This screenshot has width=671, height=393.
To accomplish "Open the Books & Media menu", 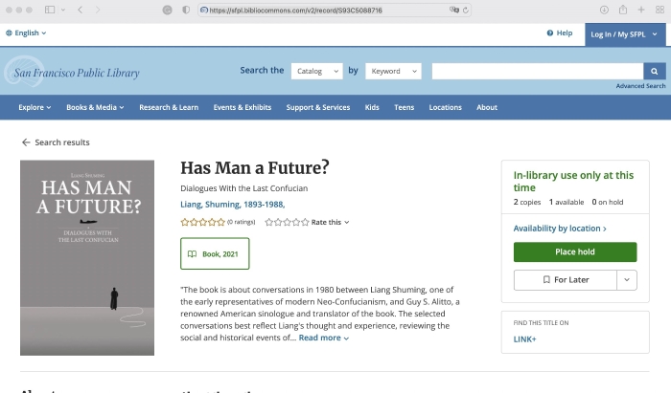I will (x=95, y=107).
